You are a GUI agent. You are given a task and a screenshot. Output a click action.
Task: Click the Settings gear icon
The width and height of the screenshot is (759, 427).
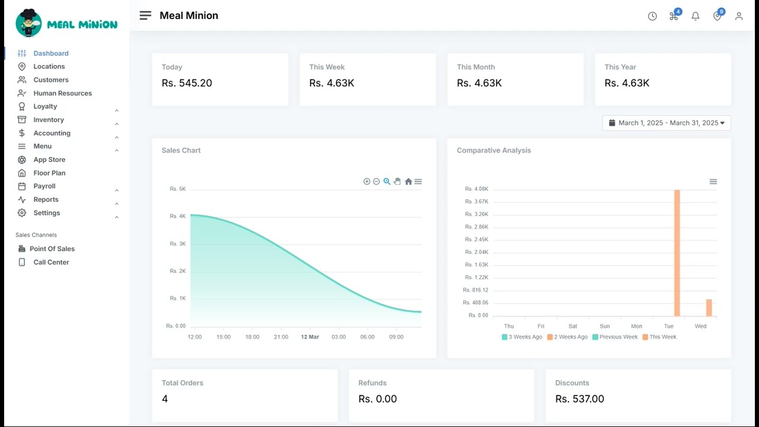click(22, 213)
